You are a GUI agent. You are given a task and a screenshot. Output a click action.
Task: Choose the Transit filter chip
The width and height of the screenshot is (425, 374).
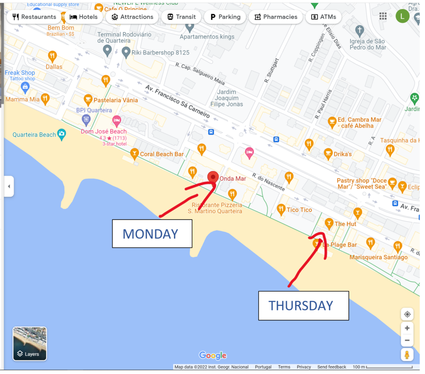click(181, 17)
